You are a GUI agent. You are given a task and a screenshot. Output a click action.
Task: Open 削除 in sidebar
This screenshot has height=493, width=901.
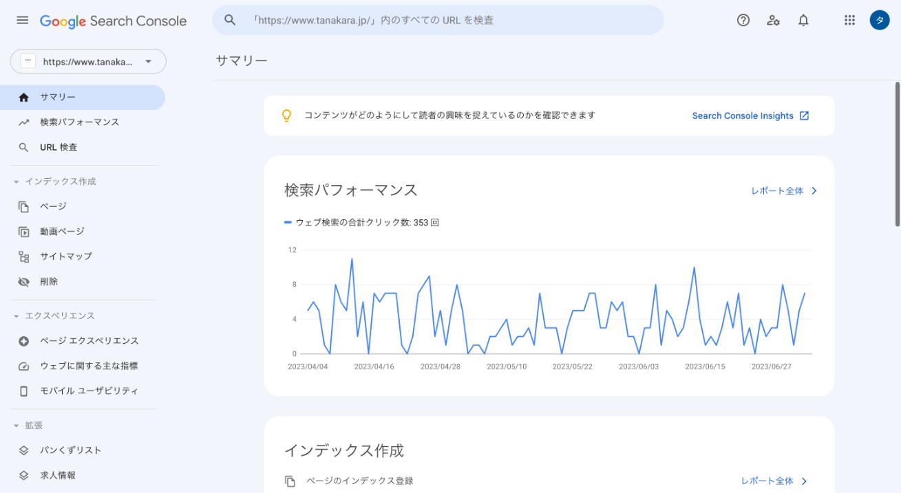[x=83, y=282]
